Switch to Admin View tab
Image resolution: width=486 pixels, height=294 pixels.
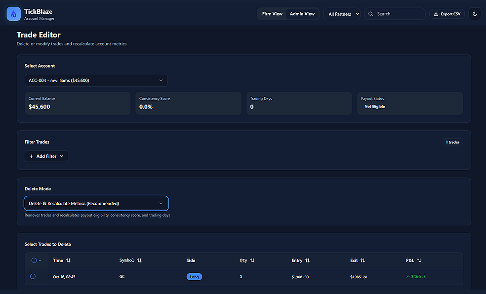[302, 14]
